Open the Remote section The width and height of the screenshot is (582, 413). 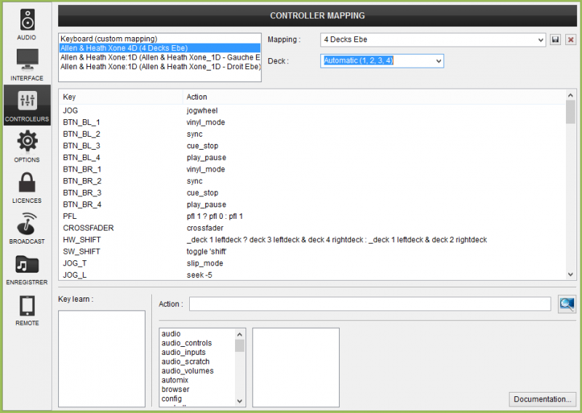(27, 309)
